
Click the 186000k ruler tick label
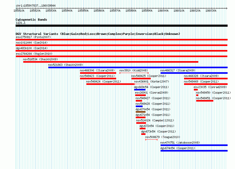click(163, 11)
